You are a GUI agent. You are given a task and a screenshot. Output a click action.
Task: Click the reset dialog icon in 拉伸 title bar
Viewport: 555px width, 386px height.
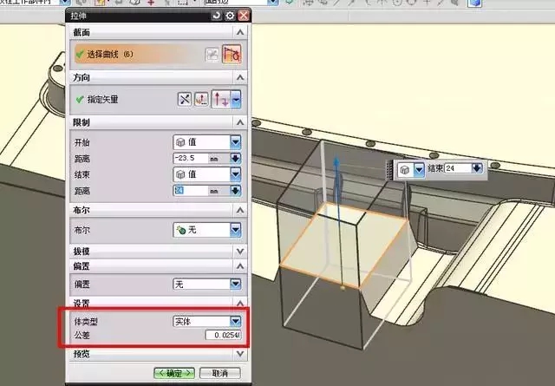(216, 16)
